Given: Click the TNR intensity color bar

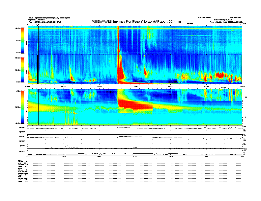Looking at the screenshot, I should point(22,107).
